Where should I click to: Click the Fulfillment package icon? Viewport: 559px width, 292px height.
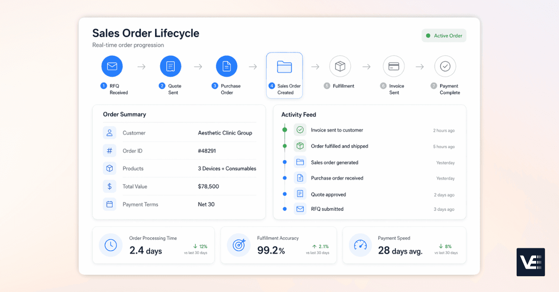pyautogui.click(x=340, y=66)
